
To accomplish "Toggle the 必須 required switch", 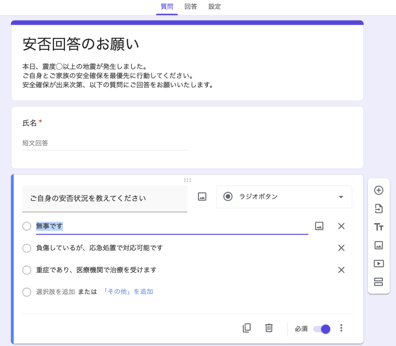I will [x=322, y=329].
